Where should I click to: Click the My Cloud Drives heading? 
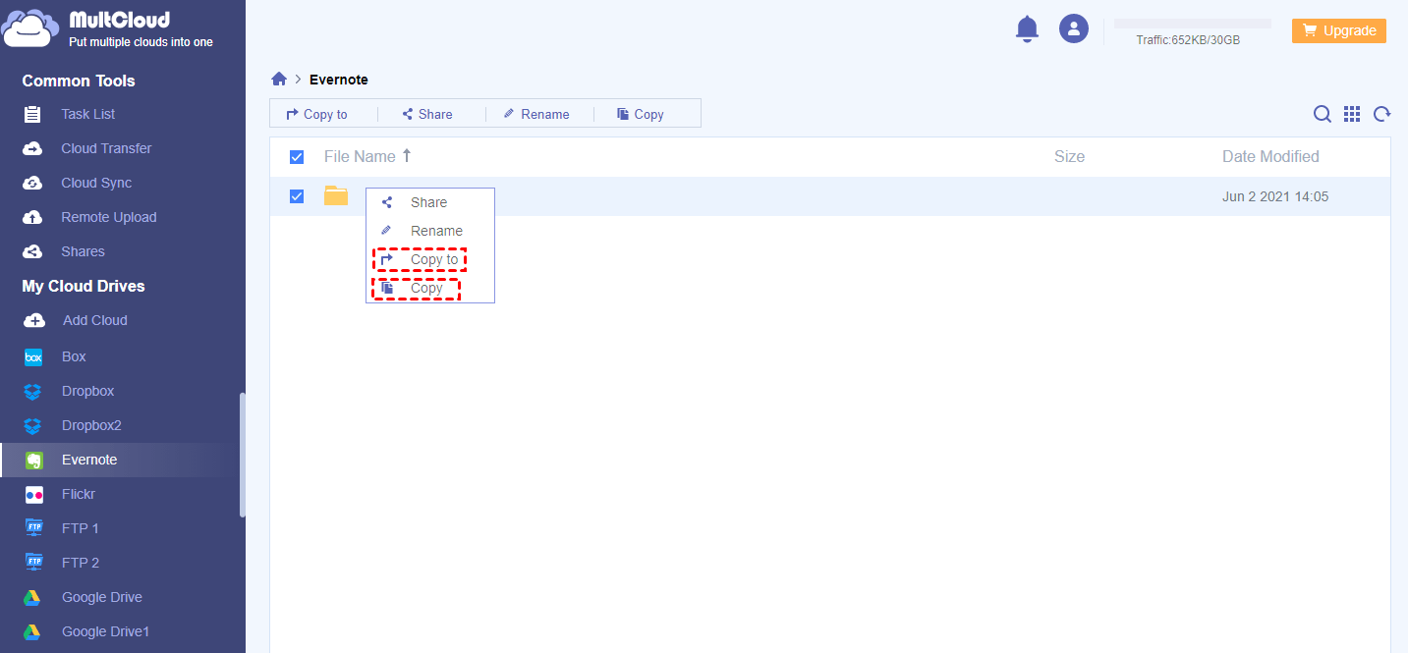click(84, 286)
